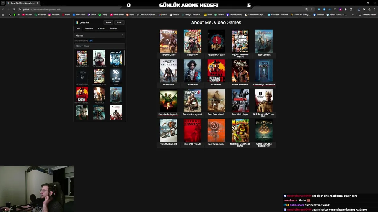Select The Last of Us cover in list
The width and height of the screenshot is (378, 212).
pos(99,94)
